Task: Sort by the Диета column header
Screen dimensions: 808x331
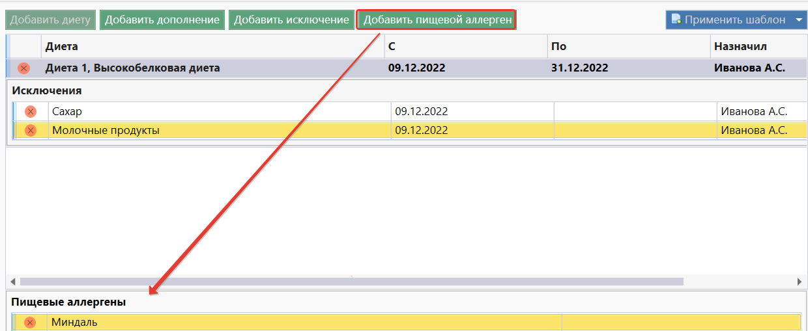Action: tap(62, 47)
